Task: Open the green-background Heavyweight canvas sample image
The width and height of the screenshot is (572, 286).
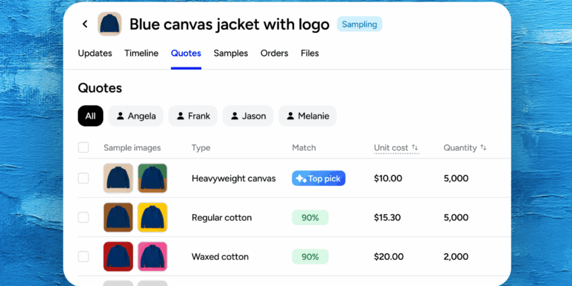Action: tap(152, 178)
